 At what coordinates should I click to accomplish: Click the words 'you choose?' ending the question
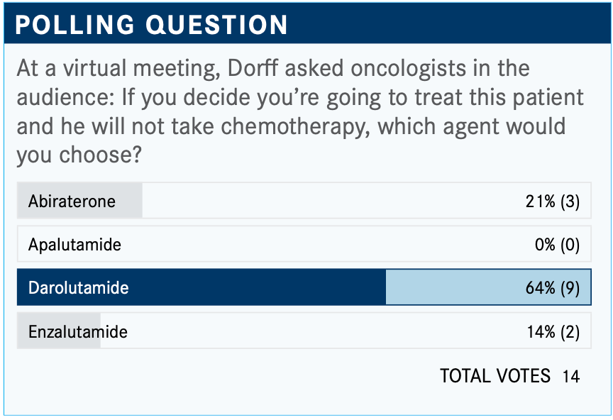(79, 155)
